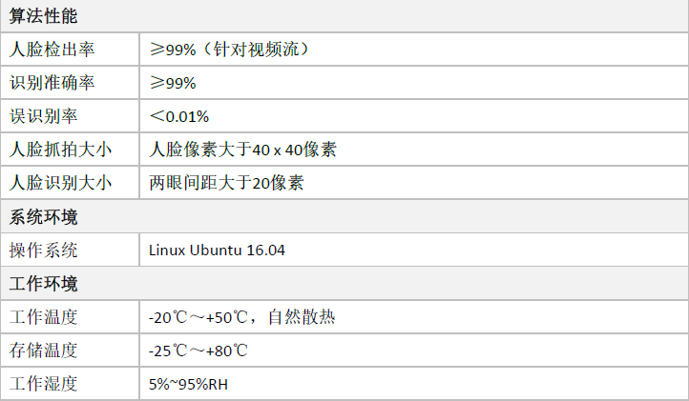Viewport: 689px width, 401px height.
Task: Click the Linux Ubuntu 16.04 value
Action: pos(217,251)
